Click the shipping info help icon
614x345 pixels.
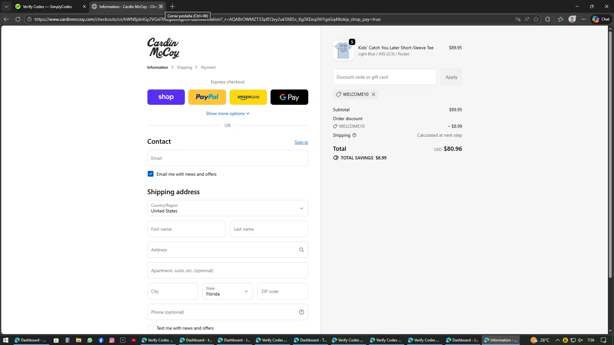click(354, 135)
